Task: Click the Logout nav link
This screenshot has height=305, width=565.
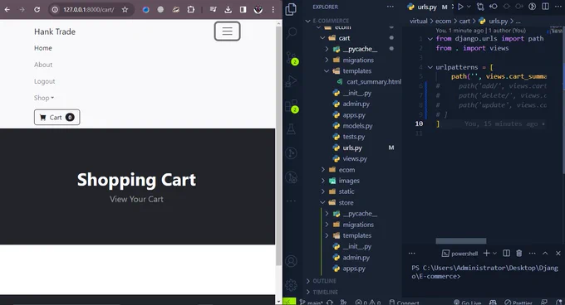Action: [45, 81]
